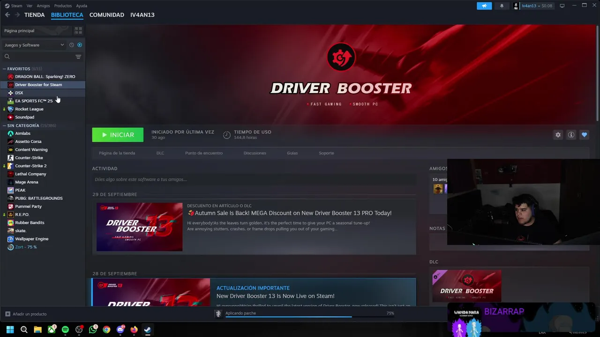Open the Ayuda menu
This screenshot has height=337, width=600.
82,6
